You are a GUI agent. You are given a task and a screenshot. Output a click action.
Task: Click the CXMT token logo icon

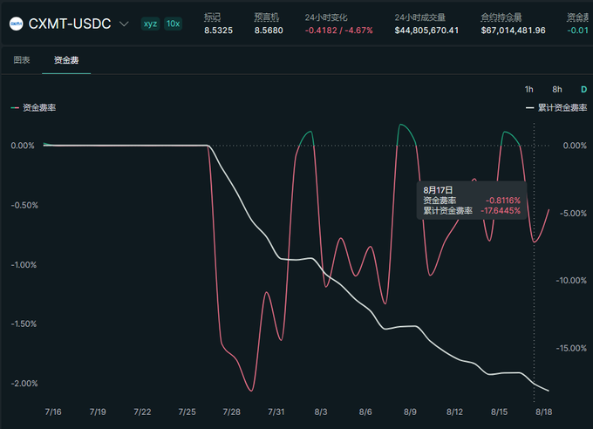point(16,24)
